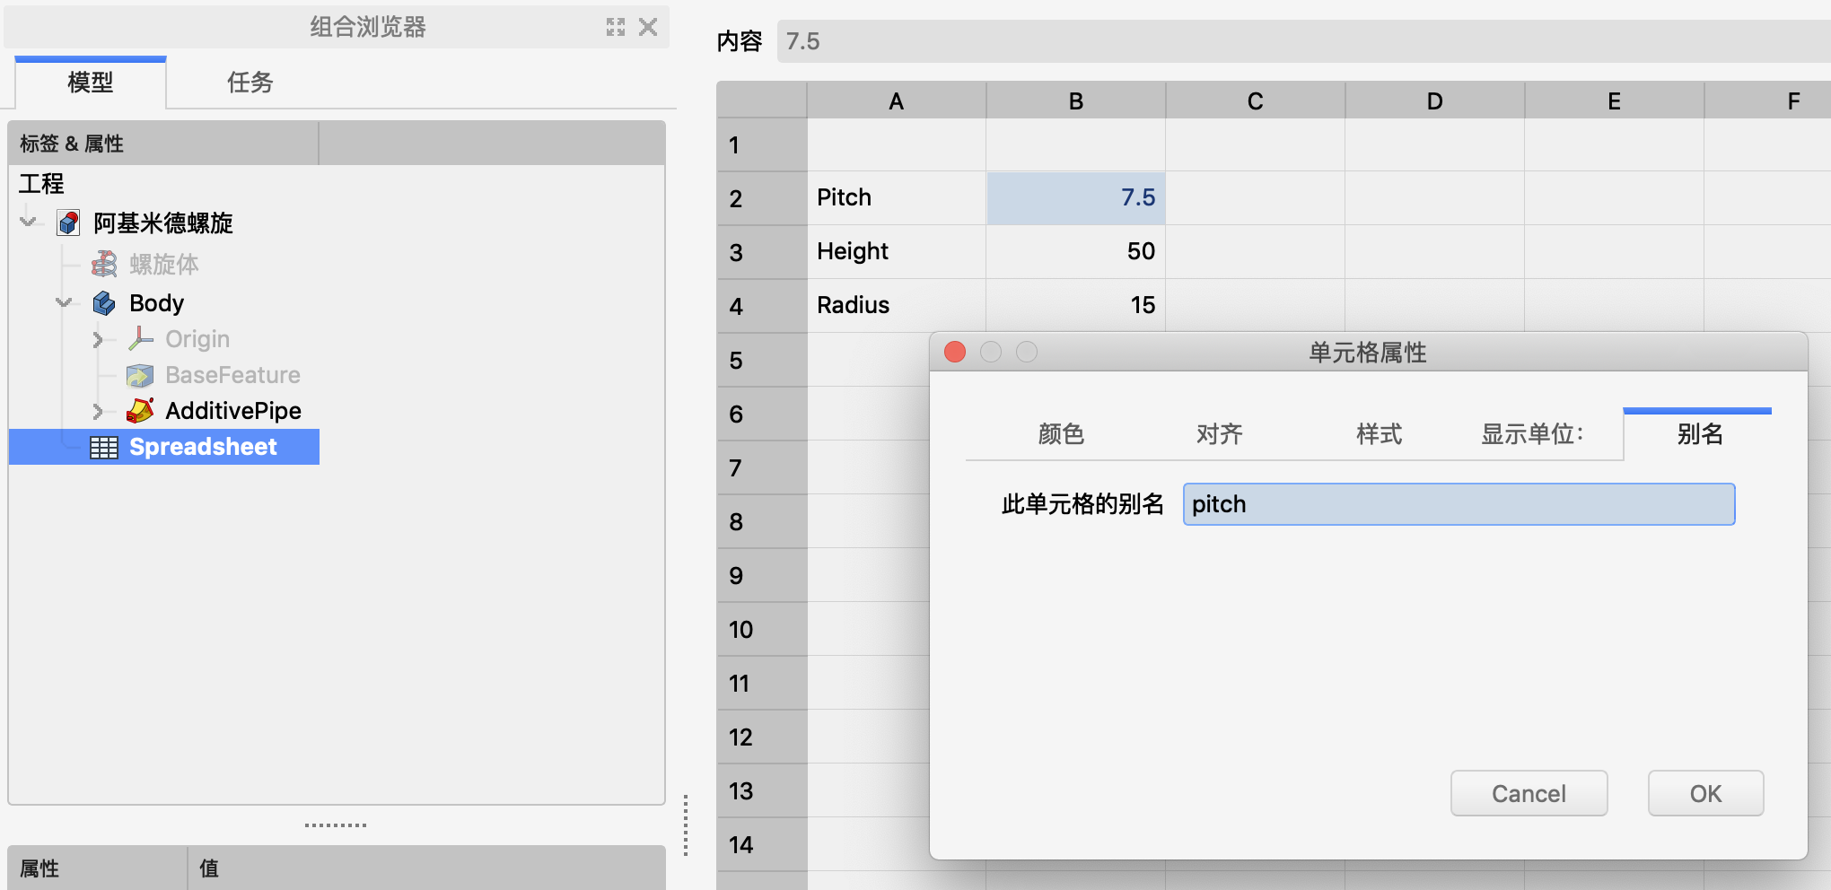Click the 阿基米德螺旋 document icon
Viewport: 1831px width, 890px height.
[x=68, y=223]
